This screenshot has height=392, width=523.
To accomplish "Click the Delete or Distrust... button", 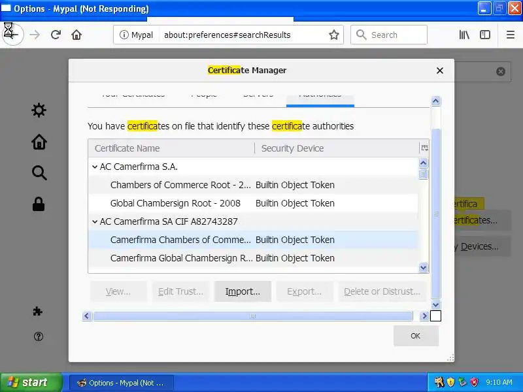I will pos(382,291).
